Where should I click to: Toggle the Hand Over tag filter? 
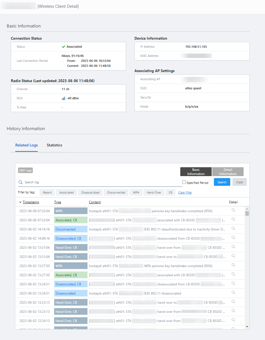[154, 192]
